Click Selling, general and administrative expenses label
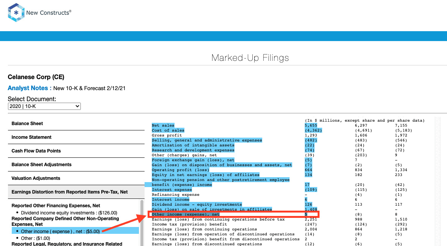The height and width of the screenshot is (246, 447). 207,140
